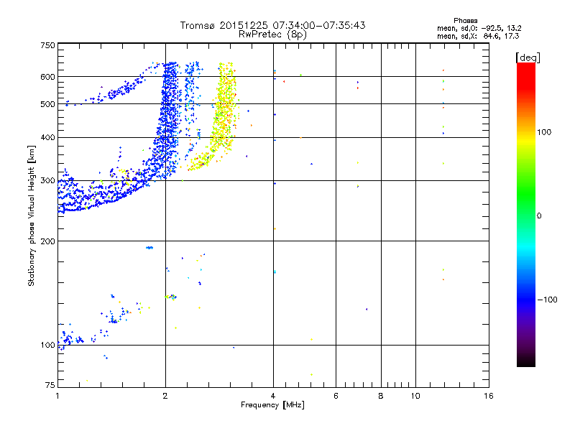Screen dimensions: 575x431
Task: Click the 'Phases' header text
Action: (465, 21)
